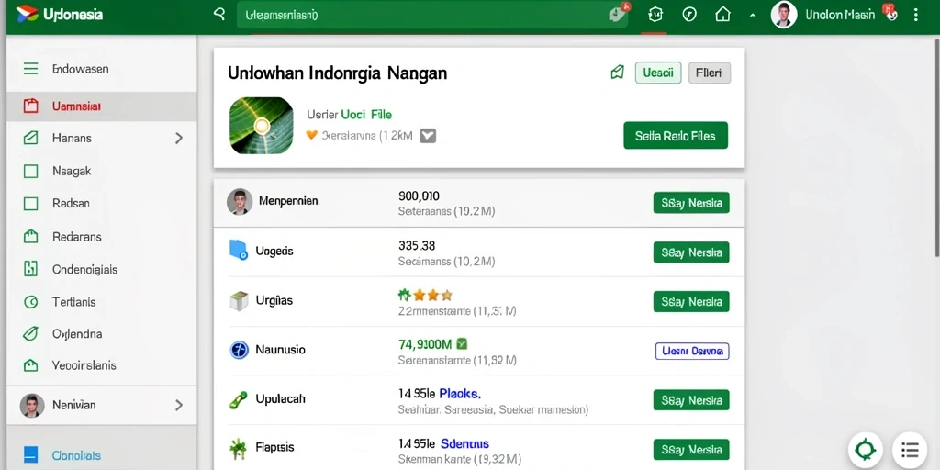This screenshot has width=940, height=470.
Task: Click the Urgiias box icon
Action: click(239, 301)
